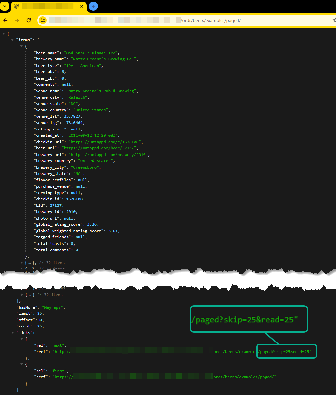
Task: Open a new tab with plus button
Action: (x=93, y=6)
